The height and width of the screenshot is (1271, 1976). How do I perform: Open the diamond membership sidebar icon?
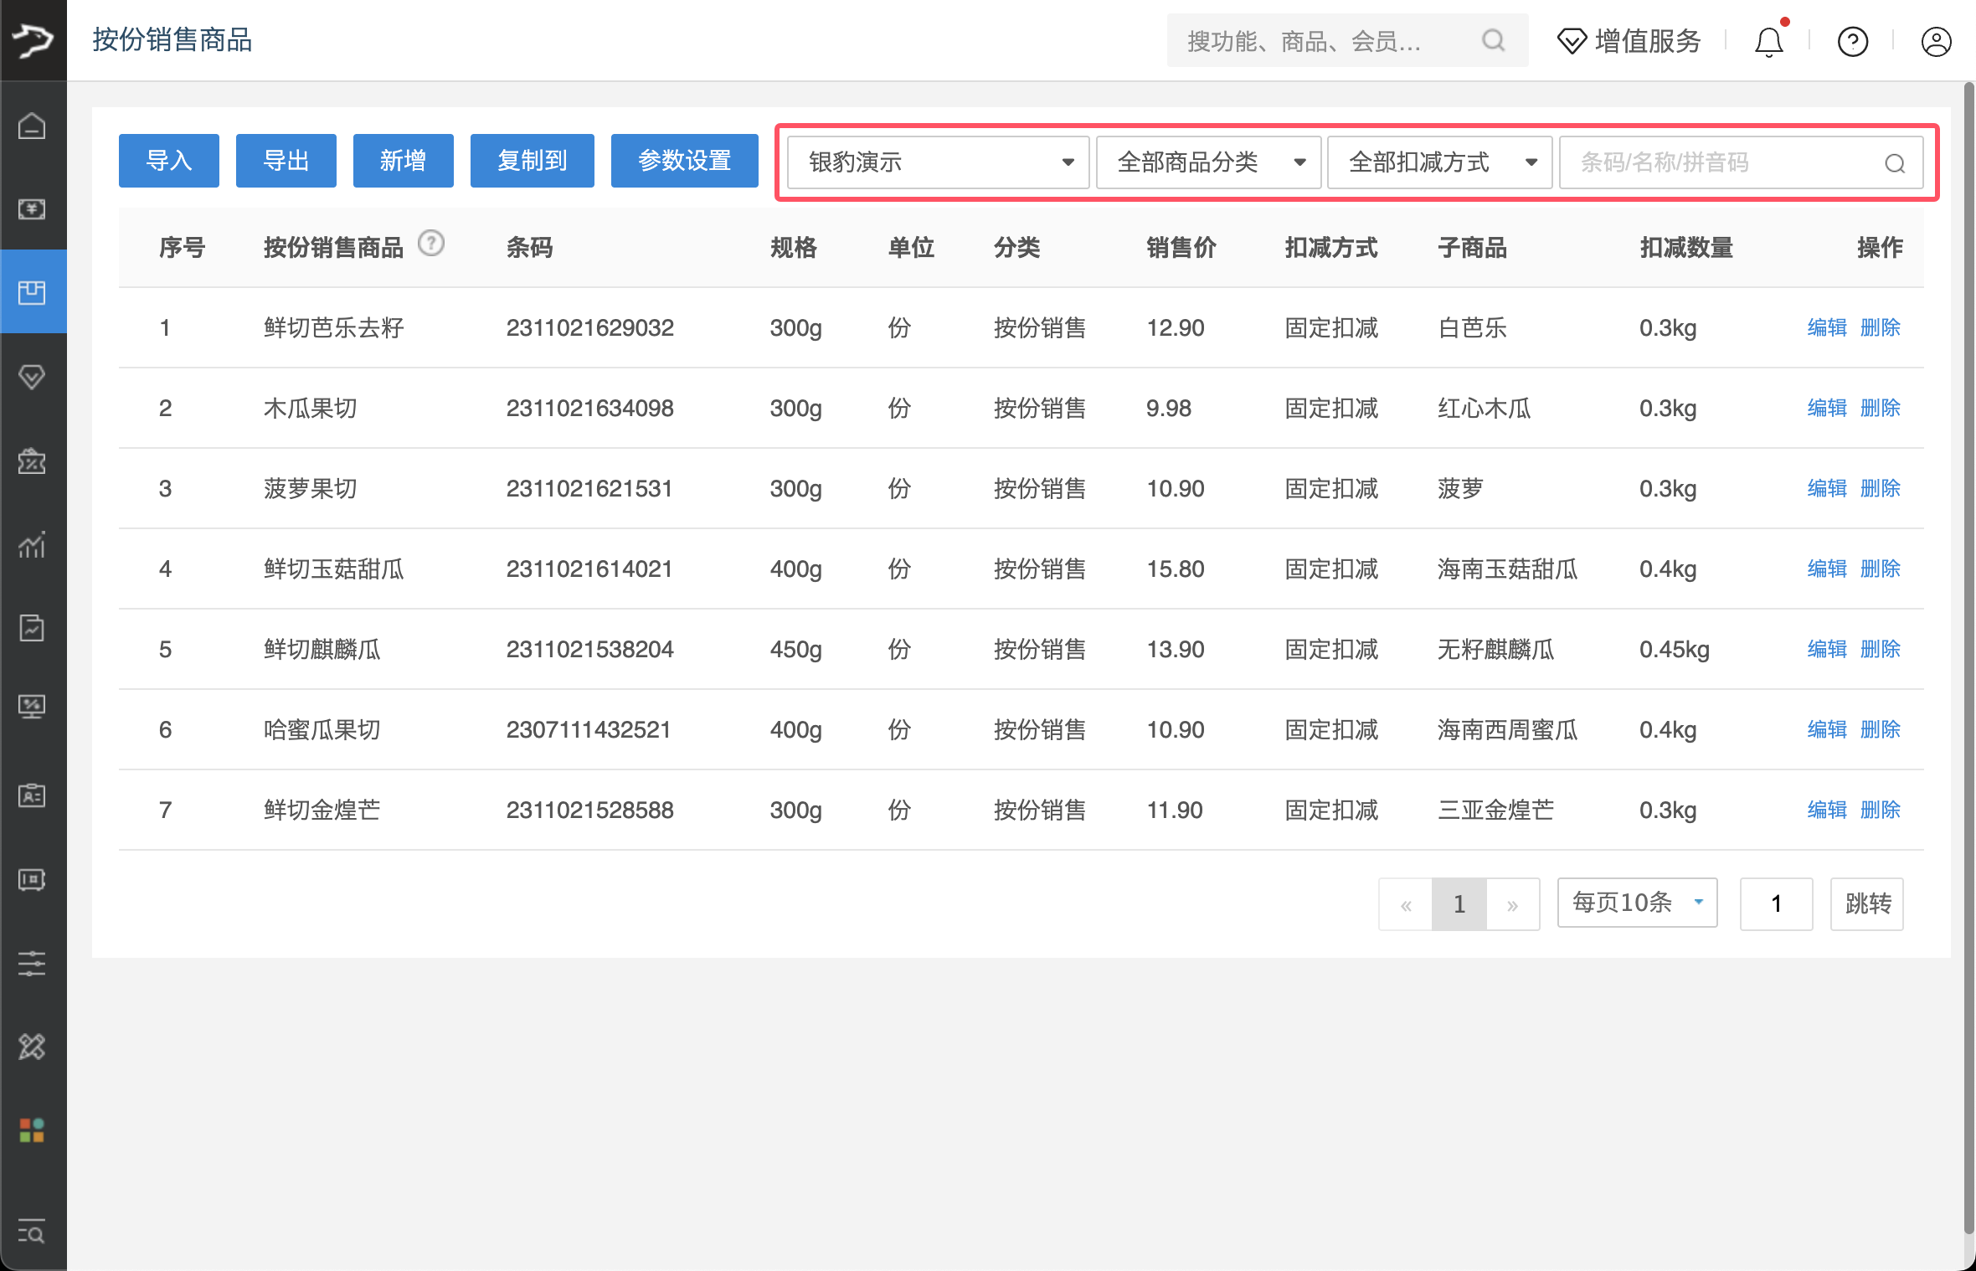click(x=32, y=376)
